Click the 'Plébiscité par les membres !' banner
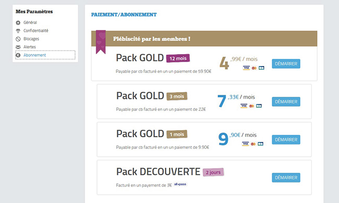339x203 pixels. [204, 39]
